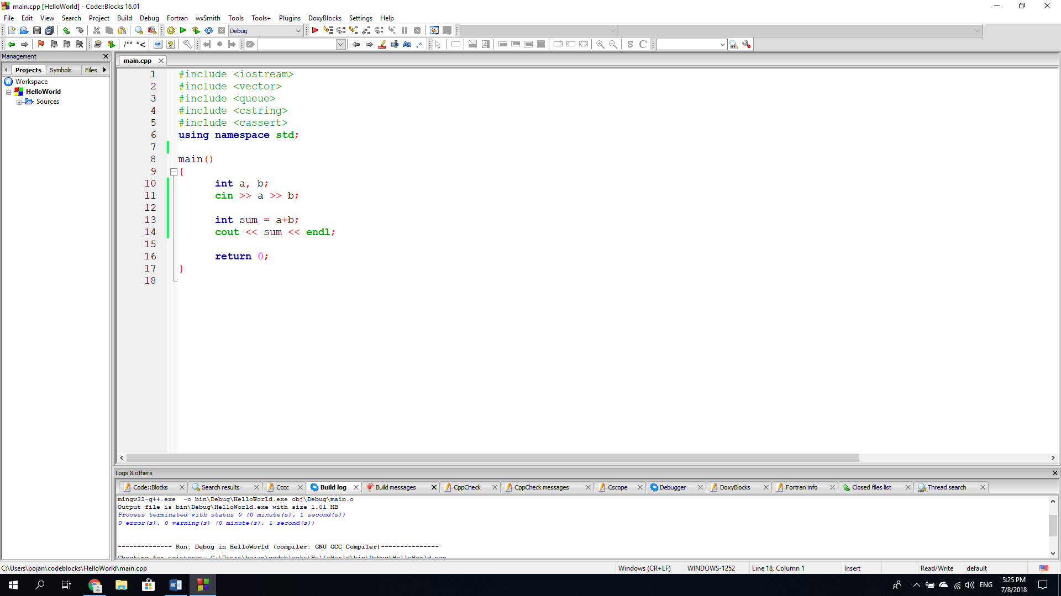Click the Zoom in magnifier icon

tap(600, 44)
